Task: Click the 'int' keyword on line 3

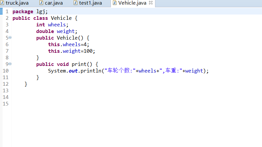Action: click(40, 25)
